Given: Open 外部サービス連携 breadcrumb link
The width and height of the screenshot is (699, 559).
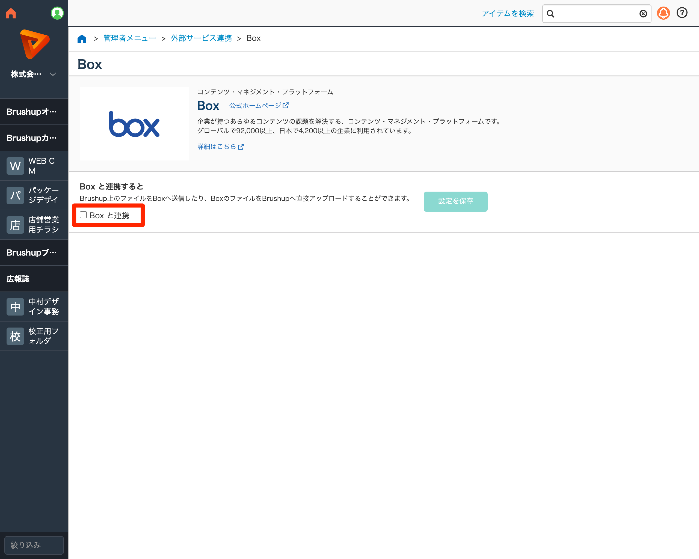Looking at the screenshot, I should [x=201, y=38].
